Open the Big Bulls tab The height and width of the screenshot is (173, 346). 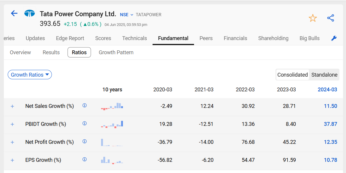tap(309, 38)
